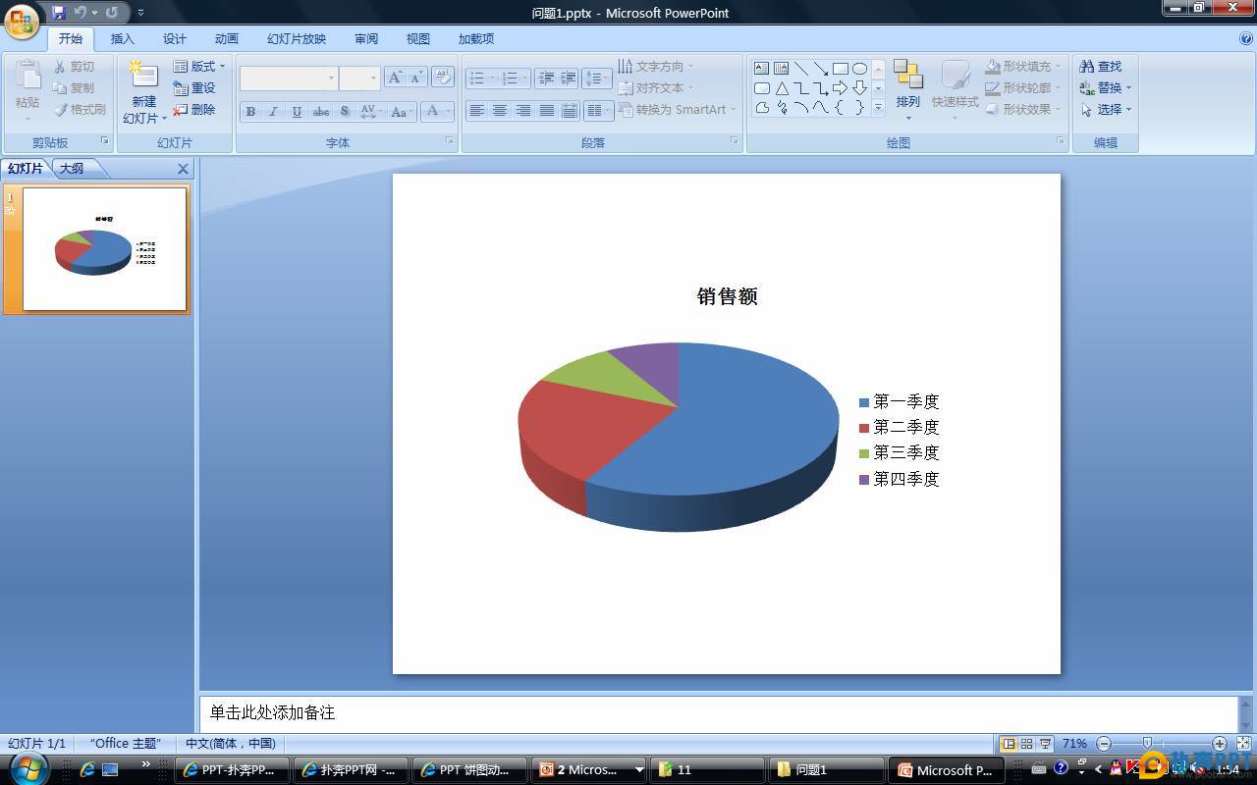Start slide show from status bar
1257x785 pixels.
[1045, 744]
